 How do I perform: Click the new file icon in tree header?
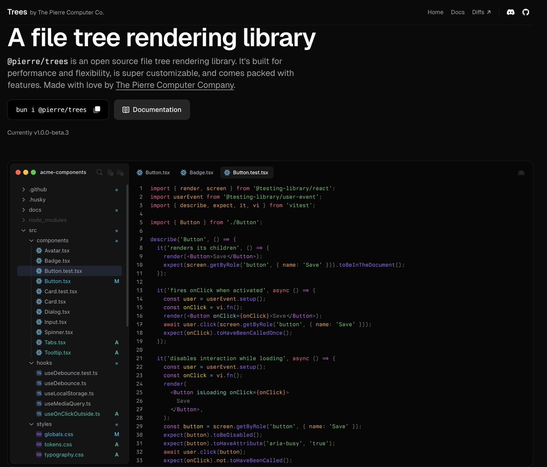(110, 172)
